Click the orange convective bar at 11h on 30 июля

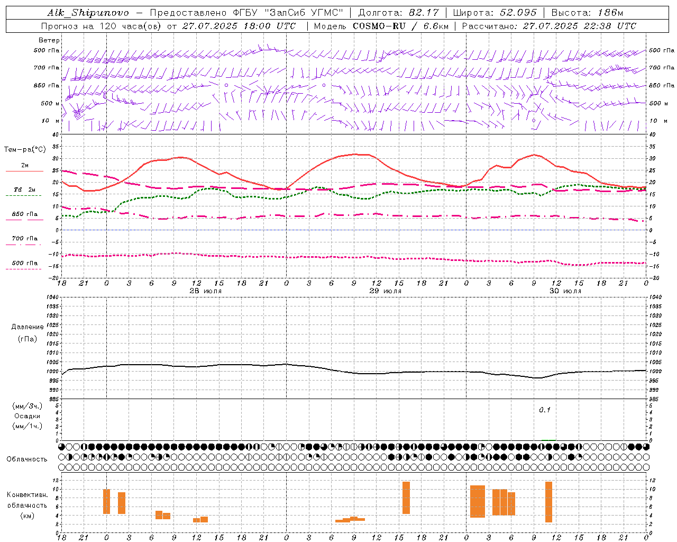coord(548,502)
